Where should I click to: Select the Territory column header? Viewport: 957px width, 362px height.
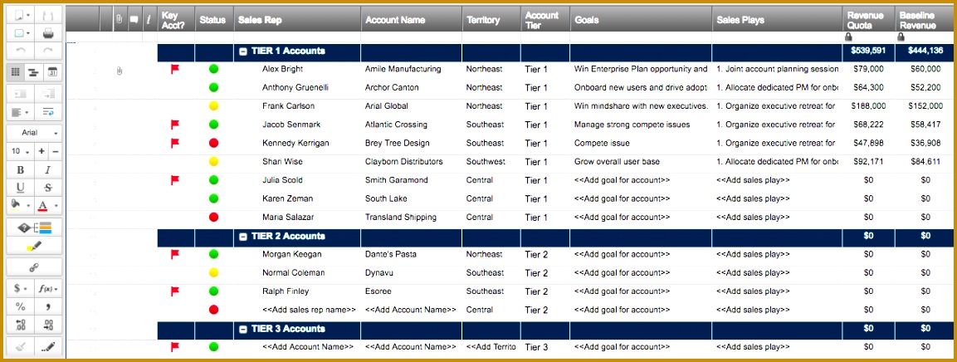pyautogui.click(x=491, y=20)
